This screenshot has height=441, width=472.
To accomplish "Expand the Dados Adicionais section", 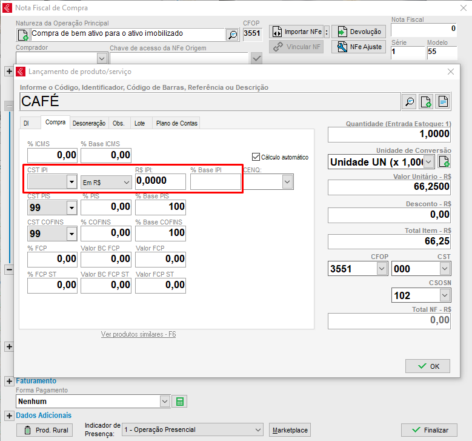I will pyautogui.click(x=9, y=416).
